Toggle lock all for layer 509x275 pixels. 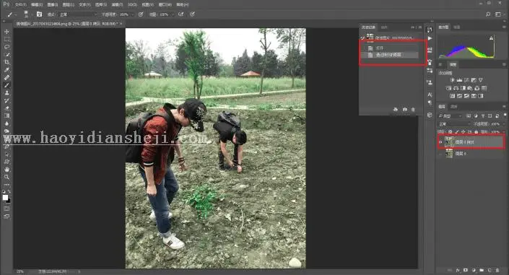[x=477, y=132]
